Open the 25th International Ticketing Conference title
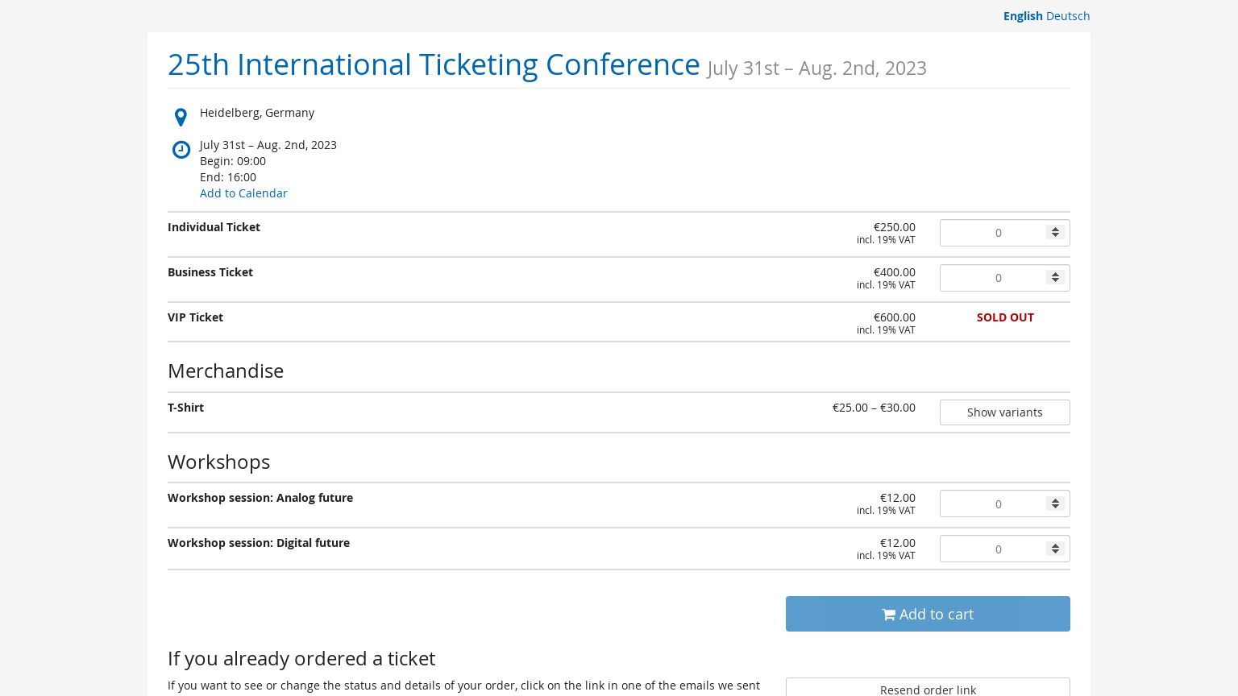This screenshot has height=696, width=1238. tap(434, 64)
